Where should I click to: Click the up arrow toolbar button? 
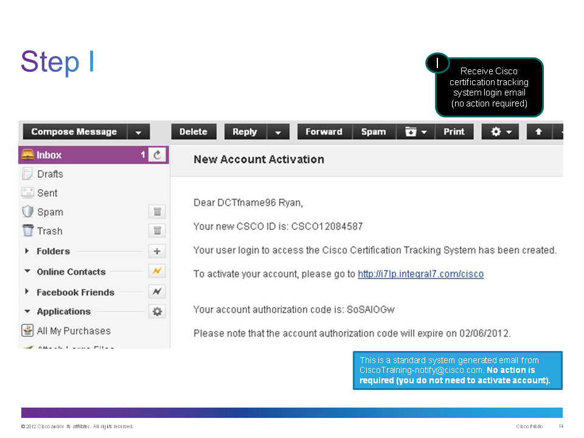pos(538,132)
